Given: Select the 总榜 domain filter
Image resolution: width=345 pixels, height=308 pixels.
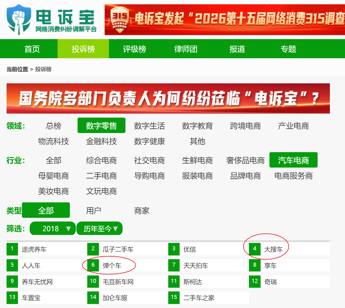Looking at the screenshot, I should 53,126.
